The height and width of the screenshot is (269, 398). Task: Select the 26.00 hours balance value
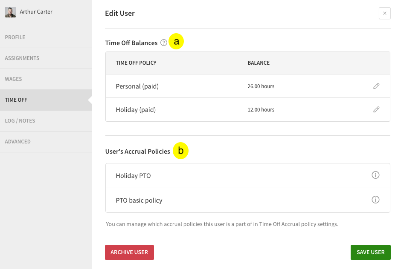(x=261, y=86)
